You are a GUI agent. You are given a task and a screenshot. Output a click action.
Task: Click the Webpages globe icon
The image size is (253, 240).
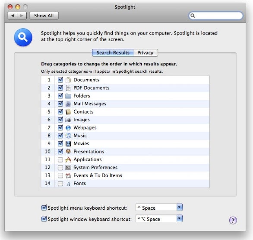(x=68, y=128)
